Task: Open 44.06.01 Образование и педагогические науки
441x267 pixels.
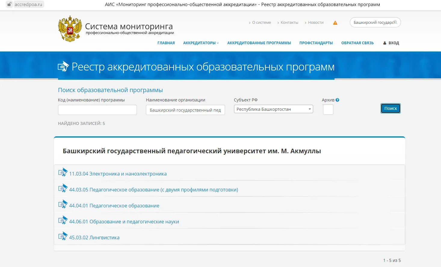Action: 124,222
